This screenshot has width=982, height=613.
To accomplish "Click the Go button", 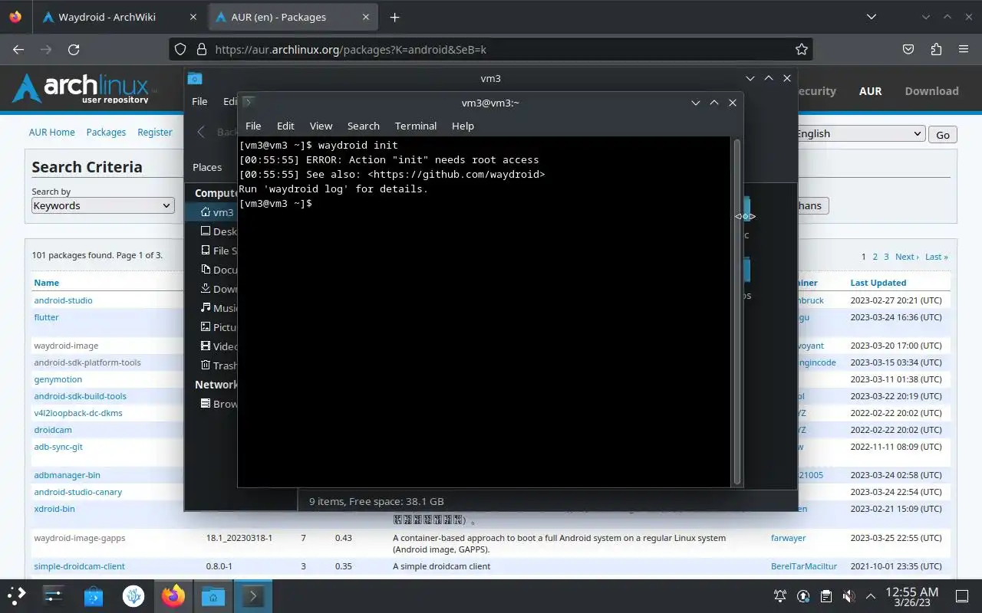I will coord(943,134).
